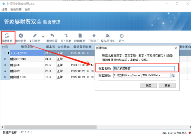
Task: Click the 隐藏账套 toolbar icon
Action: point(80,35)
